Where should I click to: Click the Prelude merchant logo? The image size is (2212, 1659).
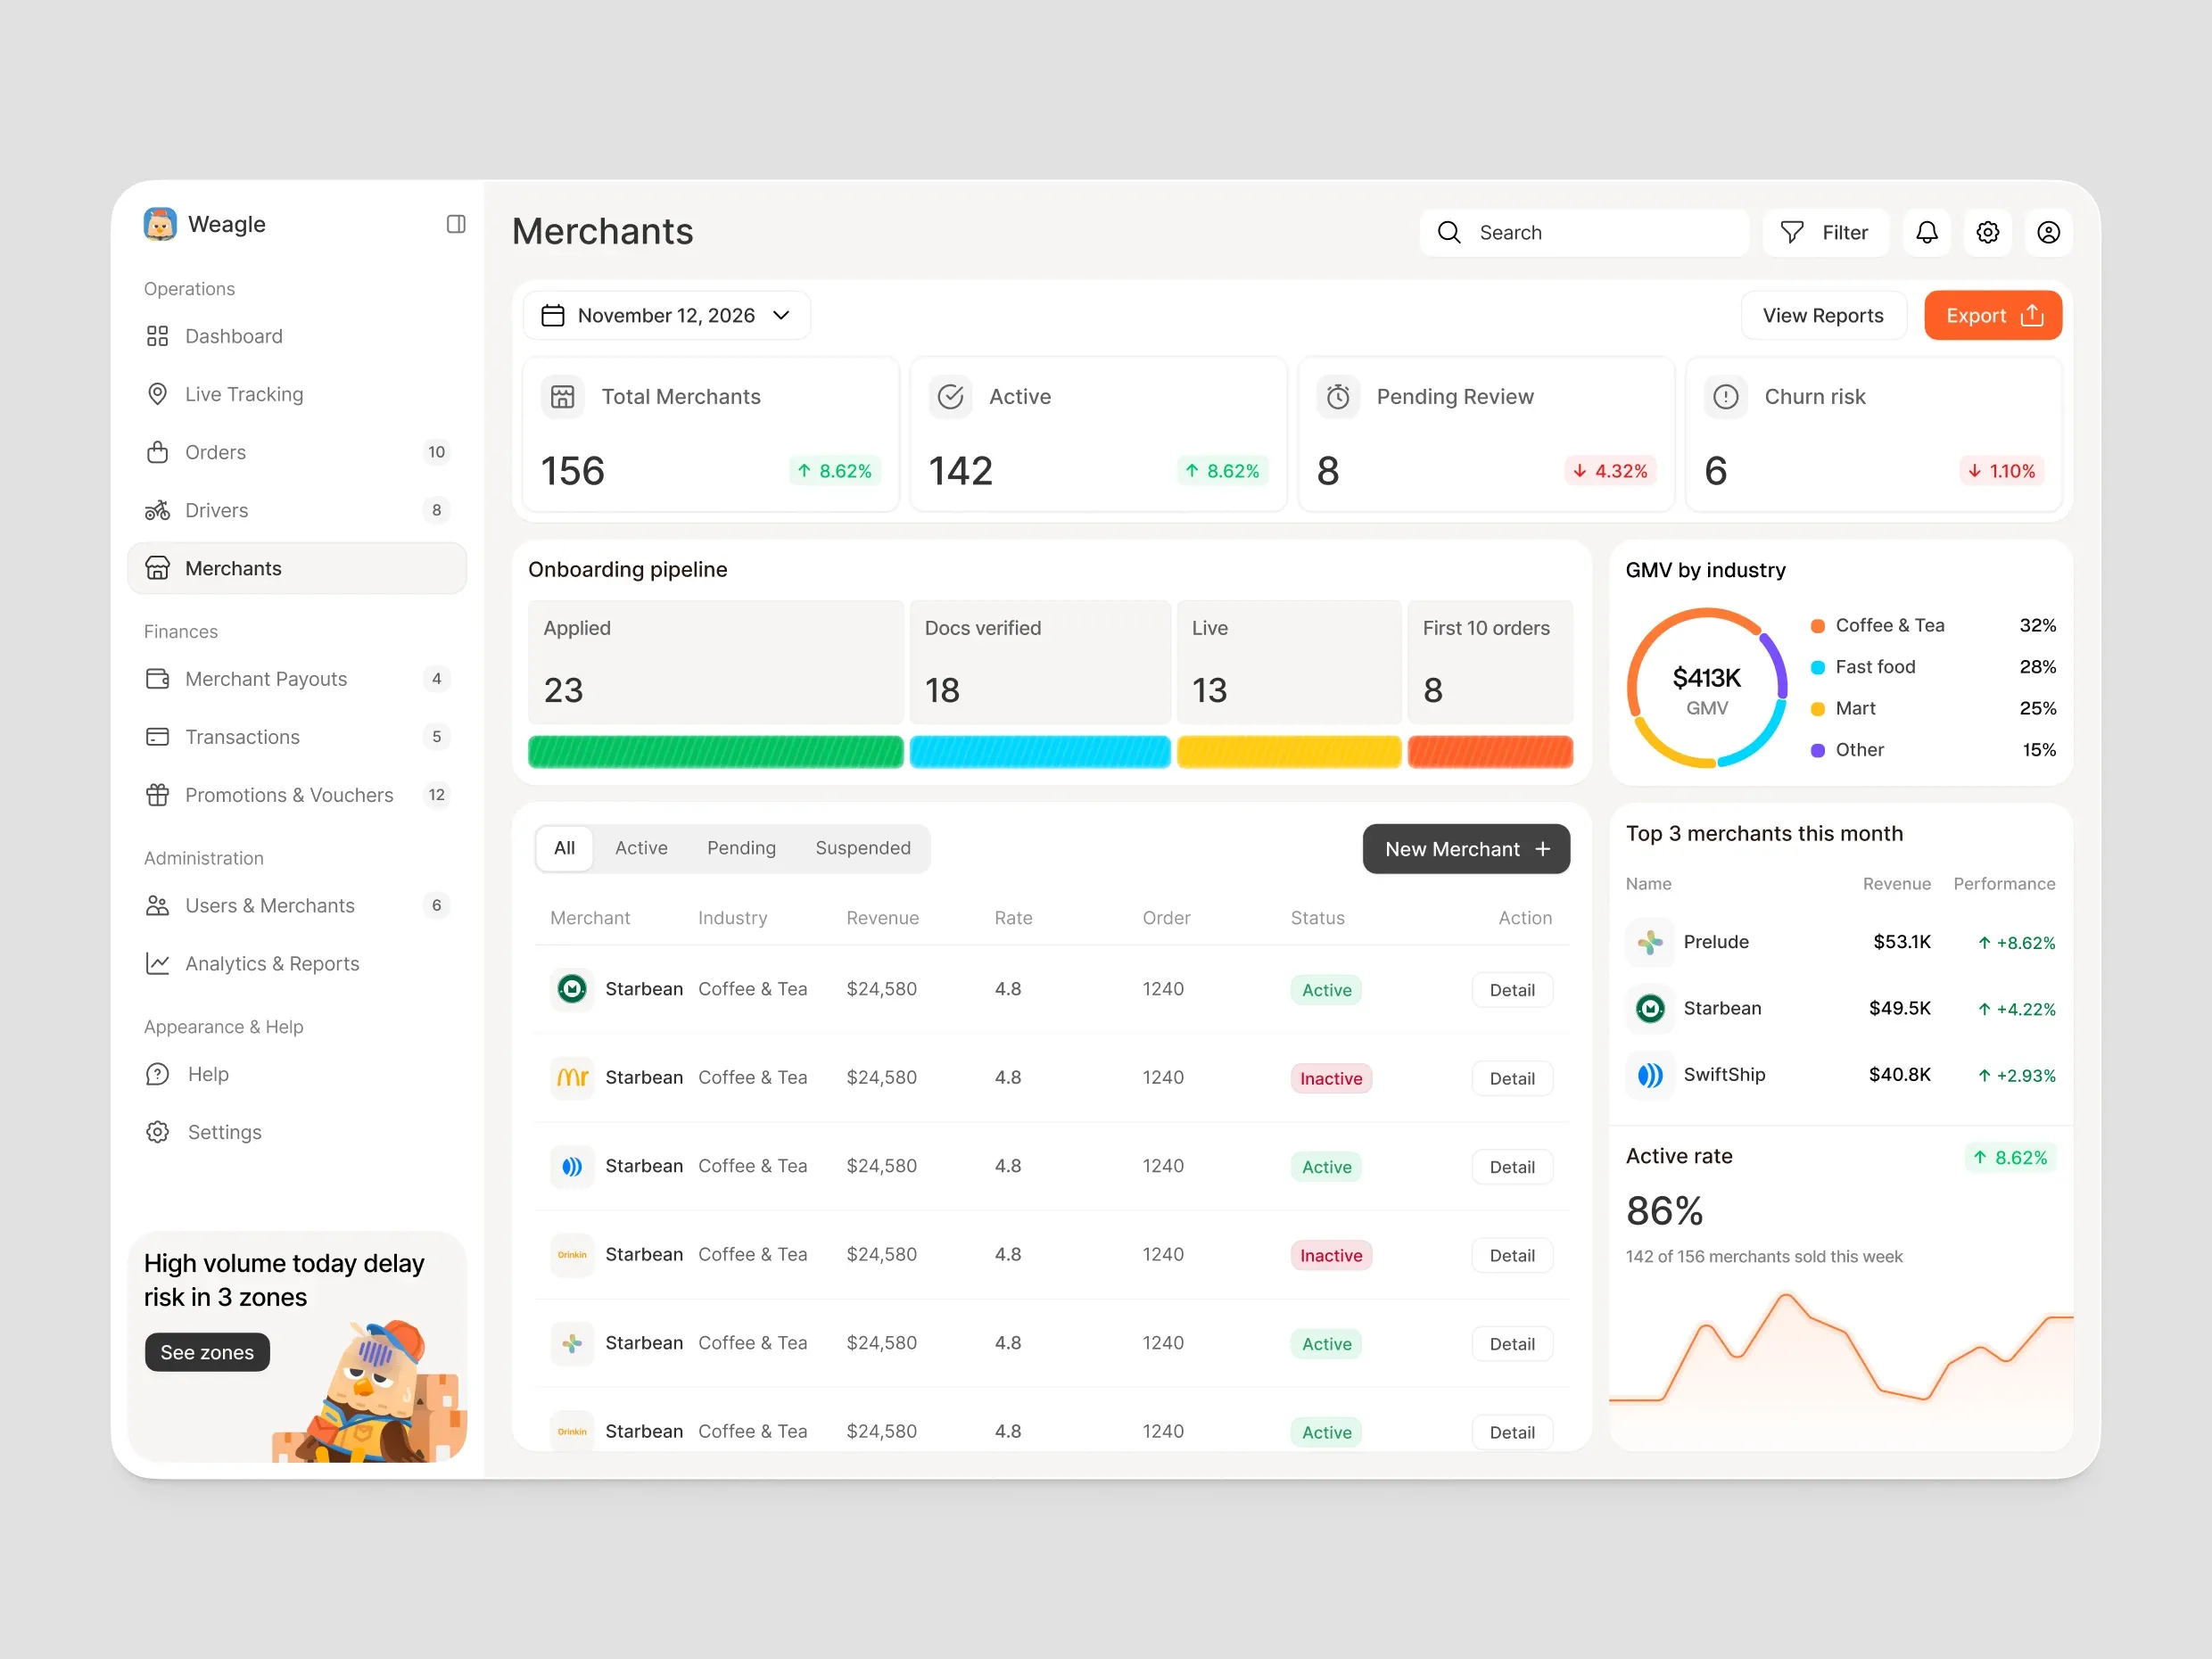tap(1650, 942)
